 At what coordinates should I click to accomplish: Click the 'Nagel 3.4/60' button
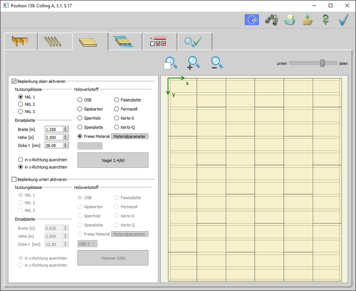point(113,160)
